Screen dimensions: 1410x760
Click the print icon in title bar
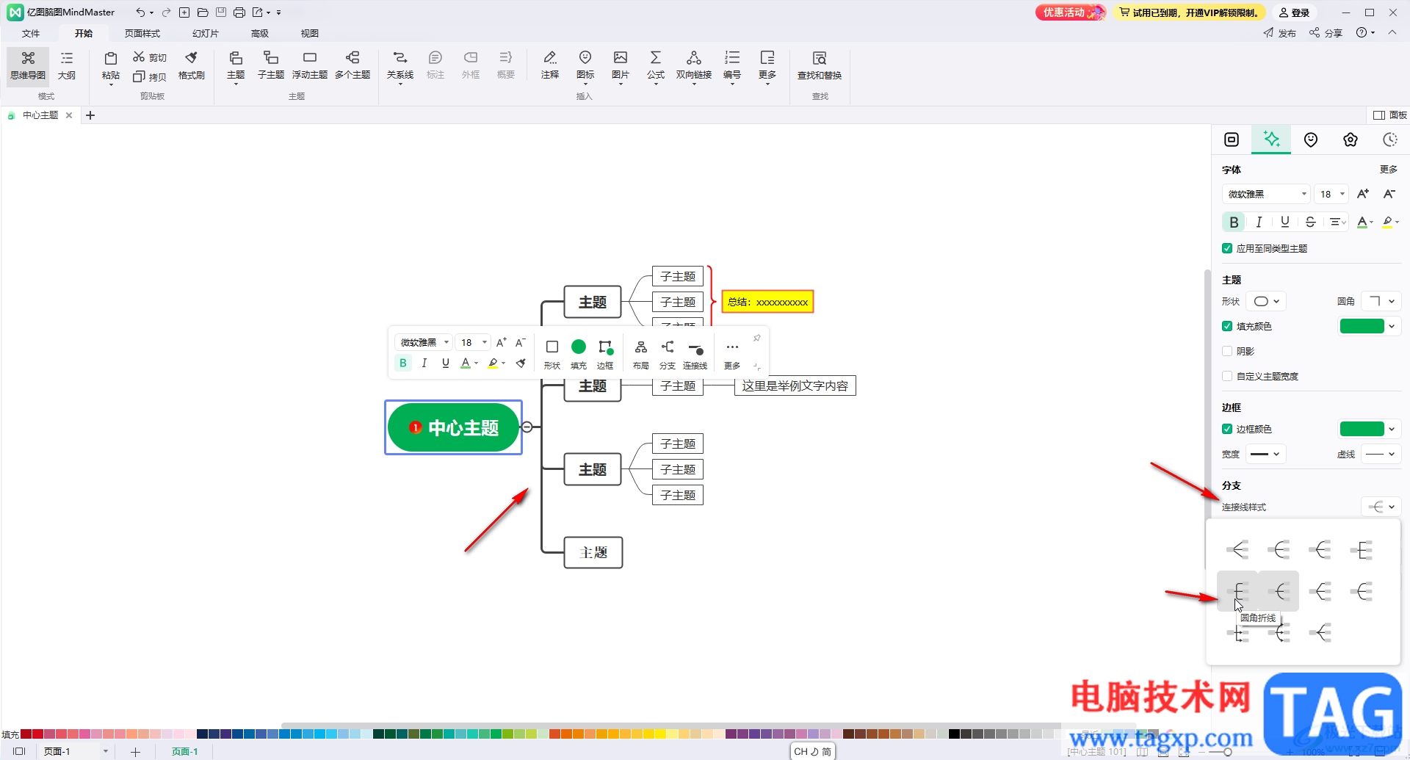click(239, 12)
